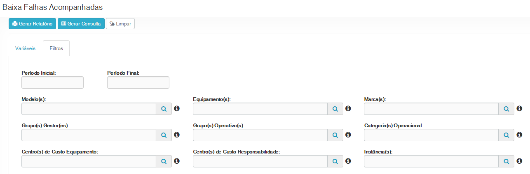Open Categoria(s) Operacional search lookup
Viewport: 530px width, 174px height.
coord(507,135)
